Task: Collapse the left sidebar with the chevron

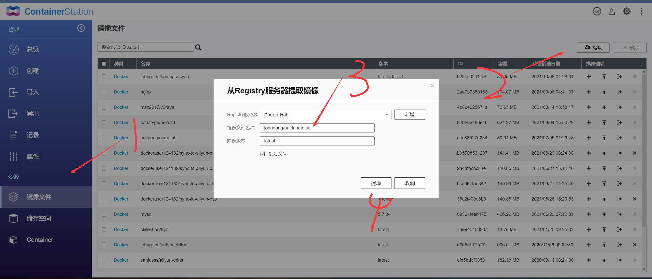Action: (81, 28)
